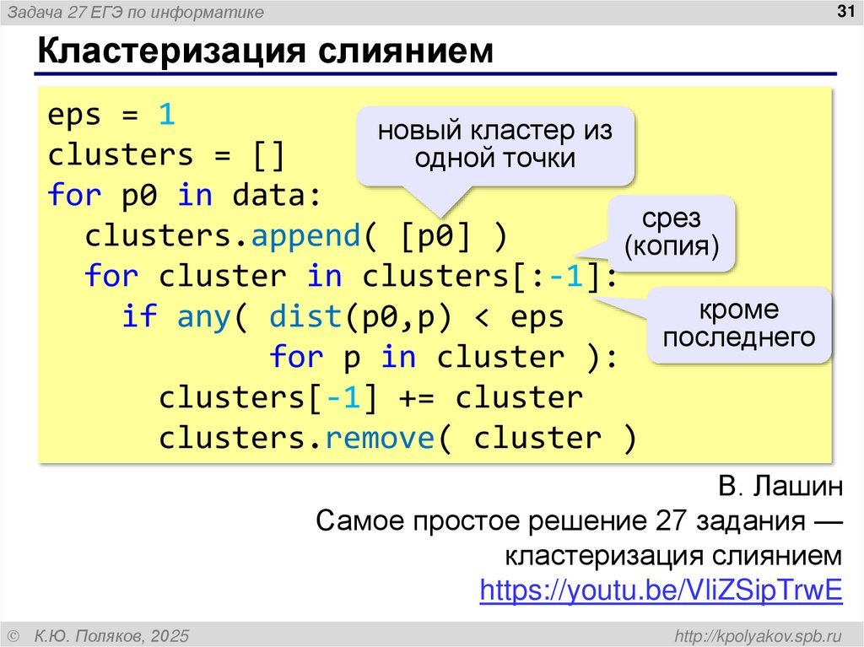Click the copyright © symbol in footer
The height and width of the screenshot is (647, 864).
coord(13,635)
